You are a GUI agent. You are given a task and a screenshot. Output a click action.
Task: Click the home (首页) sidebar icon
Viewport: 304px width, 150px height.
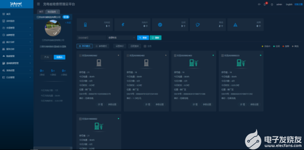tap(3, 14)
